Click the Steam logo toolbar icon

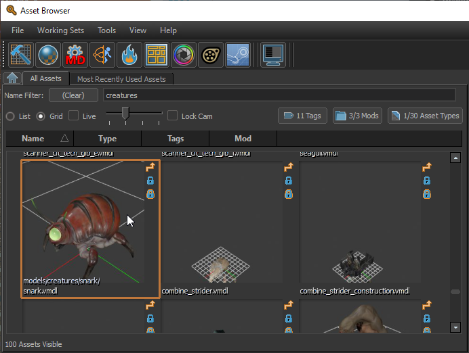[238, 55]
